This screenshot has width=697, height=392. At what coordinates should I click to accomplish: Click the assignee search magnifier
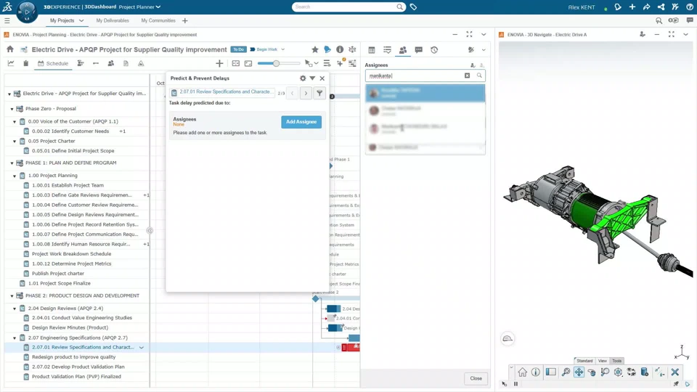point(479,75)
